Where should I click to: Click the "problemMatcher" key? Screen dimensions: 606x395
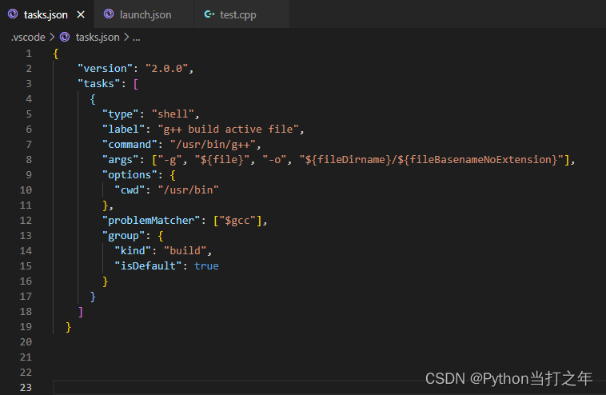coord(151,221)
